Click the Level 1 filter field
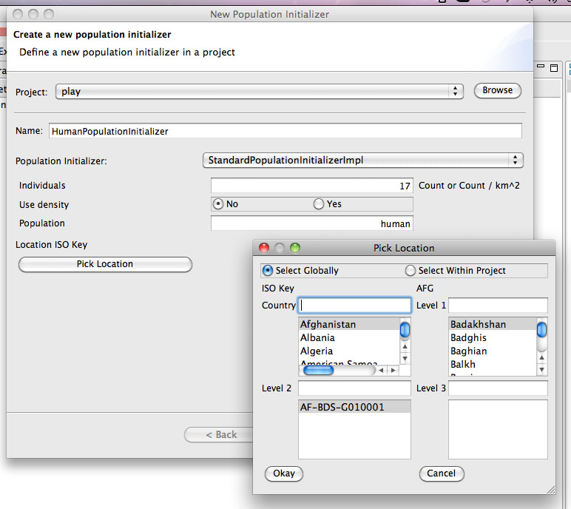571x509 pixels. click(498, 306)
